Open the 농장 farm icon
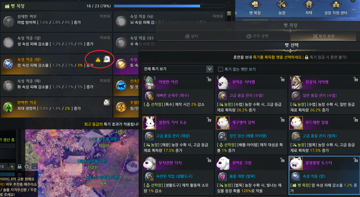360x197 pixels. click(x=282, y=7)
